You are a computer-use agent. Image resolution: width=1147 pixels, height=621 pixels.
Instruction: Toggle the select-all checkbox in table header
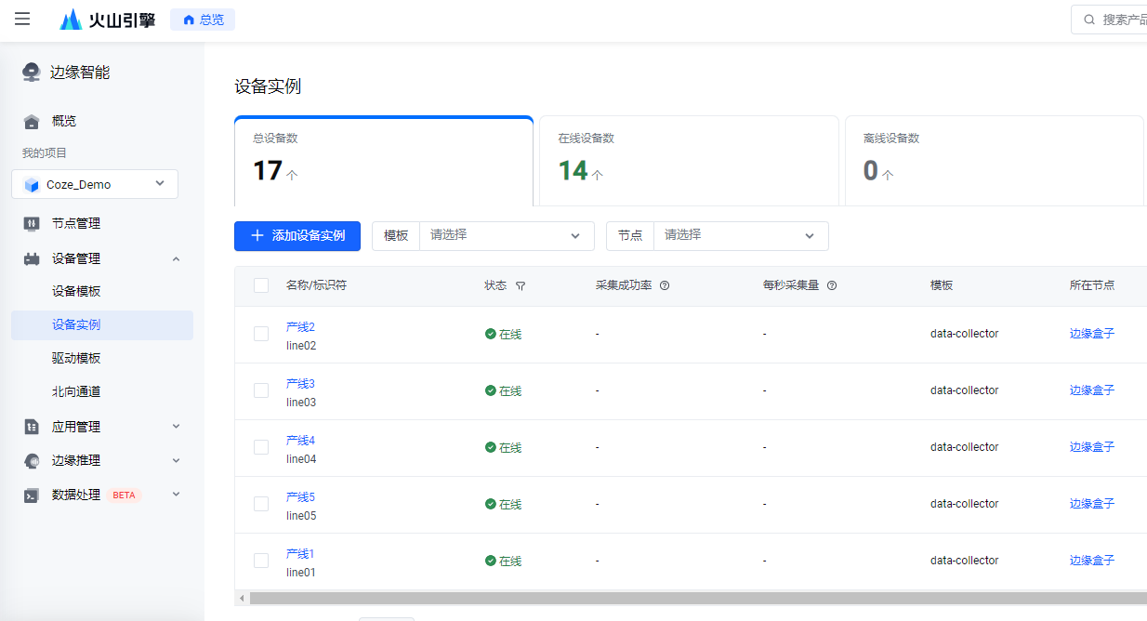261,285
